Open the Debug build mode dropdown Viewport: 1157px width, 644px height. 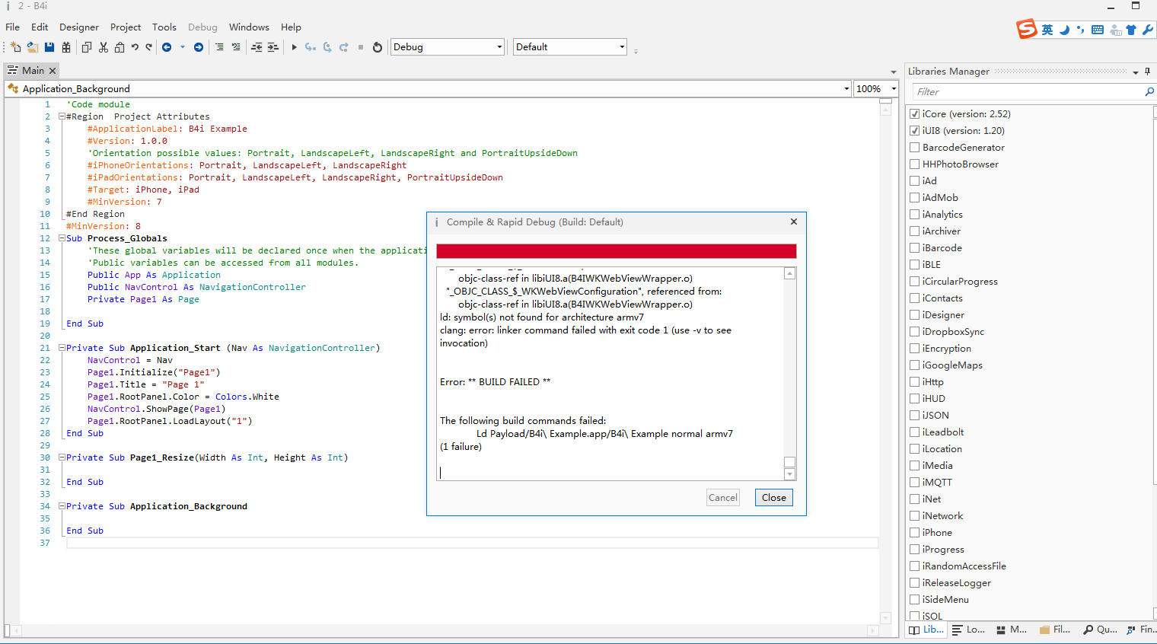click(448, 47)
